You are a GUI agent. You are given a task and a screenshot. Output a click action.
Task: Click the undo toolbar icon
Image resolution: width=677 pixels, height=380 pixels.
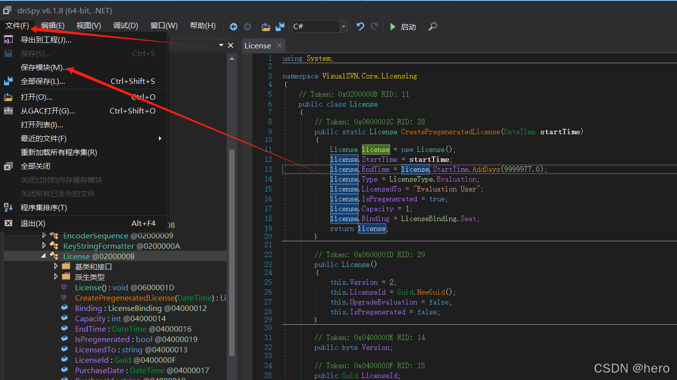[360, 27]
